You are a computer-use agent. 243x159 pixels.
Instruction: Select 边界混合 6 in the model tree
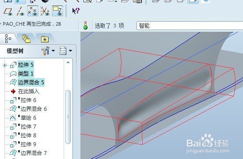tap(34, 109)
